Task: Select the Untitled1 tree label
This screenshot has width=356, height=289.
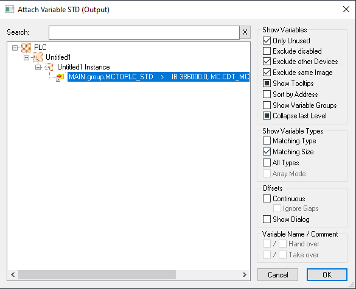Action: coord(58,57)
